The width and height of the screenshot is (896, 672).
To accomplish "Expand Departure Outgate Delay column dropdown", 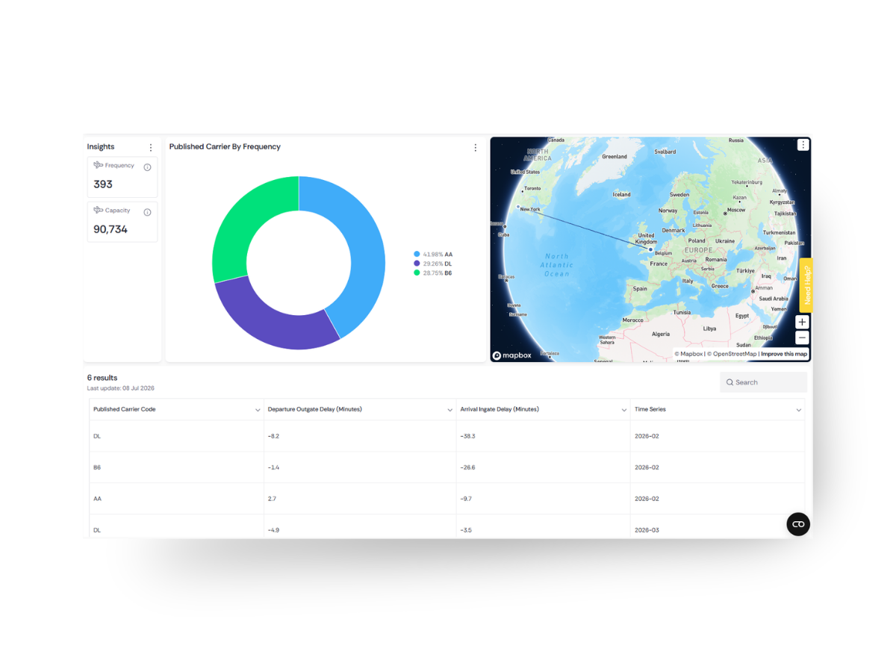I will [x=450, y=410].
